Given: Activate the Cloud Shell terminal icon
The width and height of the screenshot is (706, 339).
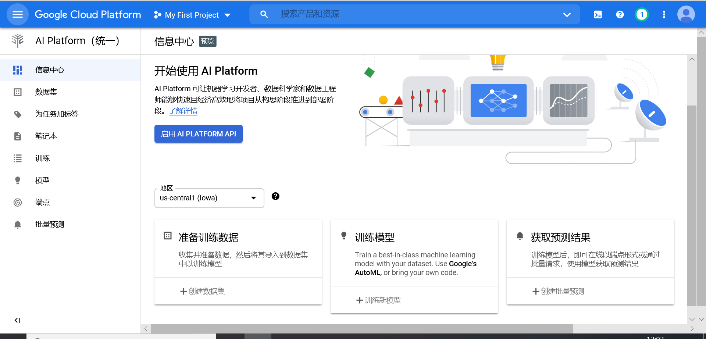Looking at the screenshot, I should pos(598,15).
